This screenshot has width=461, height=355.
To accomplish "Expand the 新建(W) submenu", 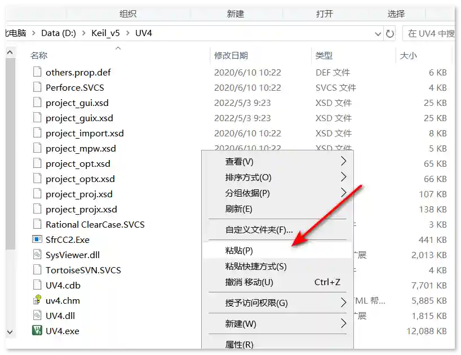I will [343, 323].
